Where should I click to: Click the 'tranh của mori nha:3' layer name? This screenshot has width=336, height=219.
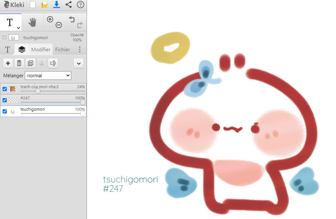click(x=39, y=87)
